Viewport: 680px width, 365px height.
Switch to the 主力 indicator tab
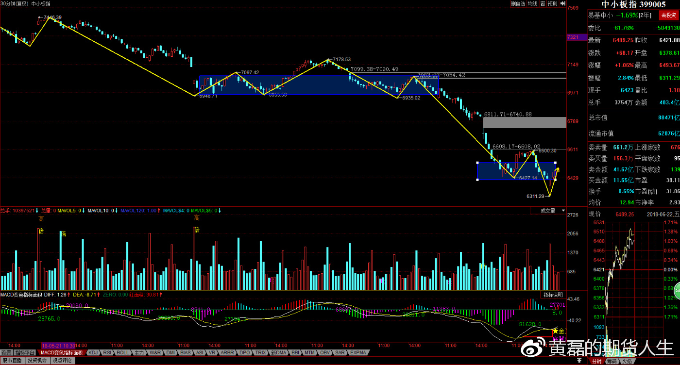pos(139,352)
